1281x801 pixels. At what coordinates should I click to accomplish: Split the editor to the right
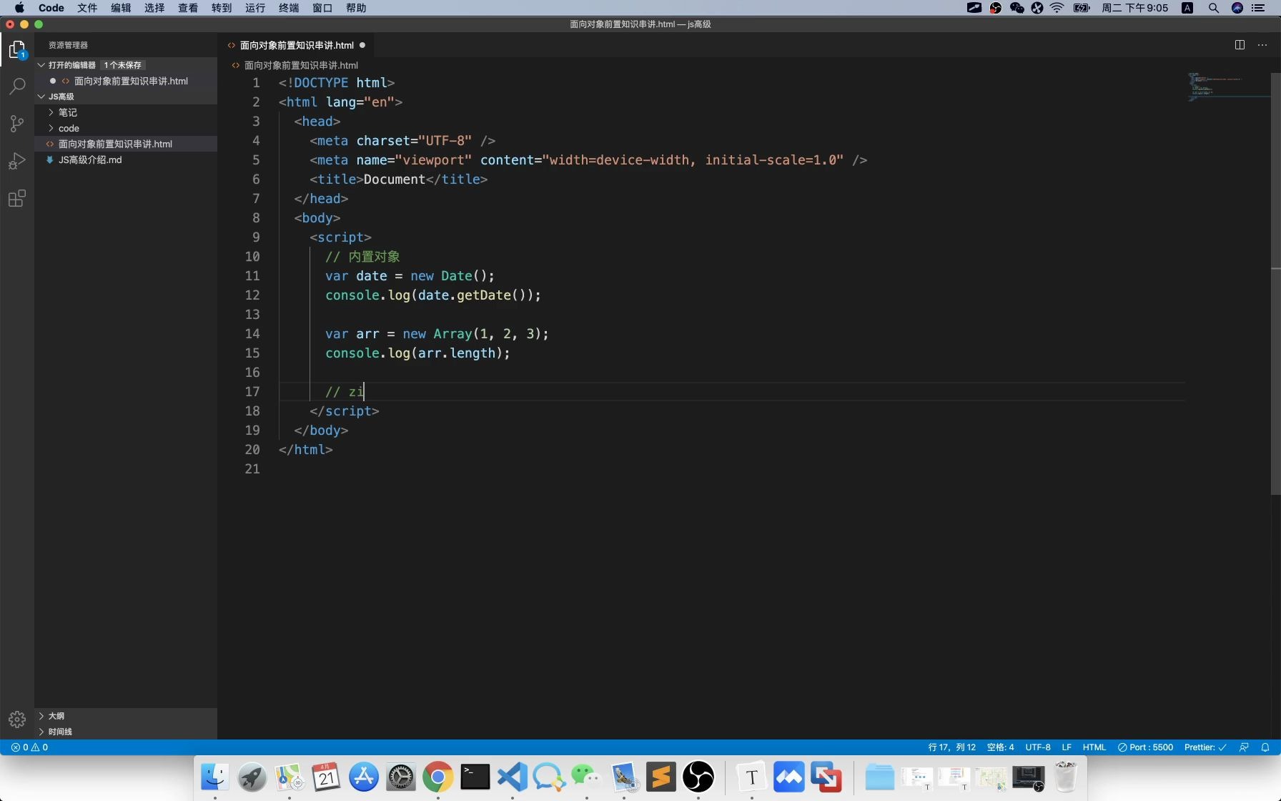tap(1240, 44)
